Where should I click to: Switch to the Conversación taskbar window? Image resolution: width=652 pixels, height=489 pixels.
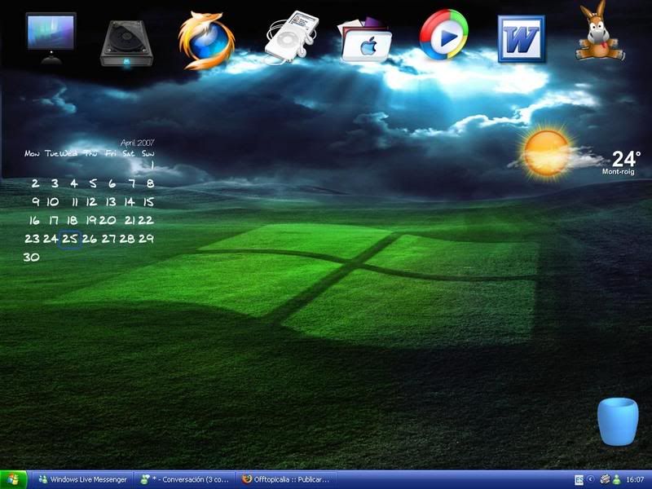pyautogui.click(x=185, y=479)
